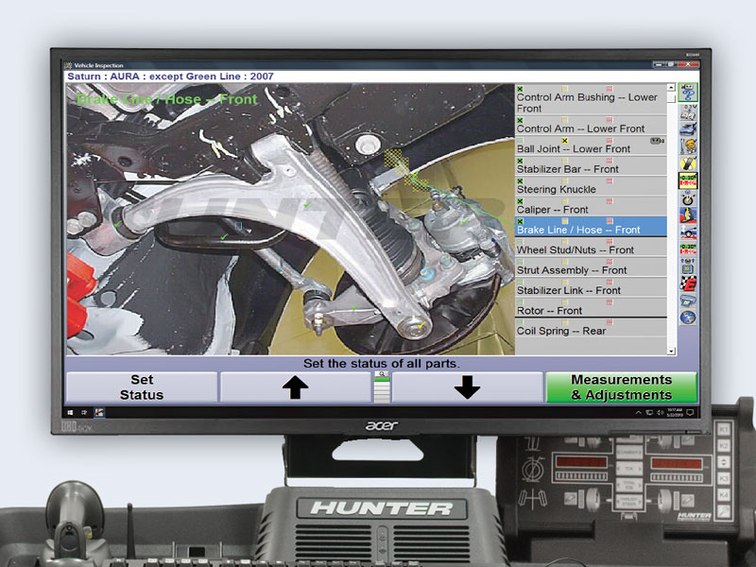The height and width of the screenshot is (567, 756).
Task: Open the red measurement display icon
Action: pyautogui.click(x=688, y=180)
